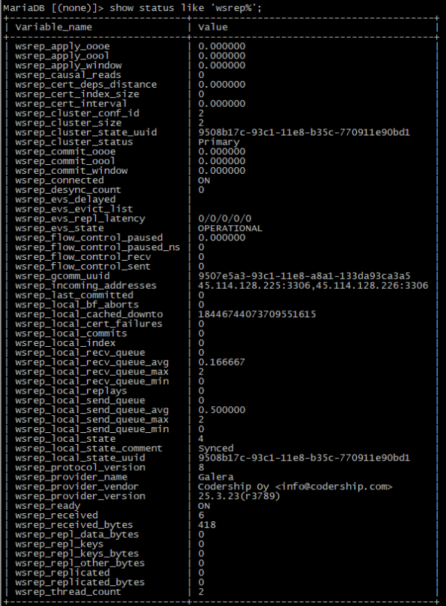Click the wsrep_cluster_size variable name
Screen dimensions: 446x606
pos(68,123)
